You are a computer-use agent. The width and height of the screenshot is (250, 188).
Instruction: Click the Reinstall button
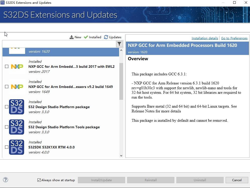pos(151,180)
